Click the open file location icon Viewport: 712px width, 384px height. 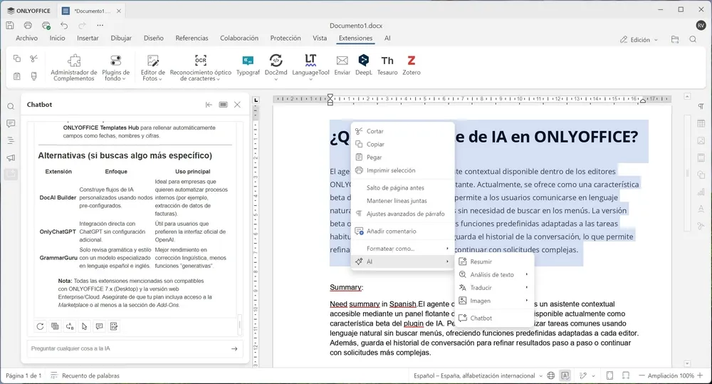point(675,39)
